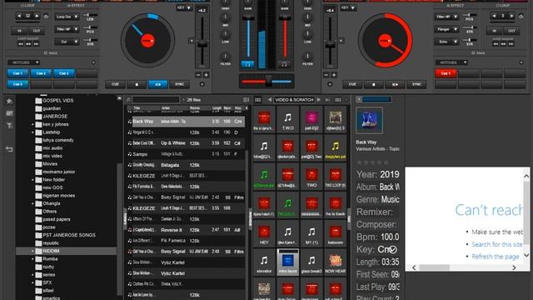
Task: Select the GOSPEL VIDS folder
Action: tap(58, 101)
